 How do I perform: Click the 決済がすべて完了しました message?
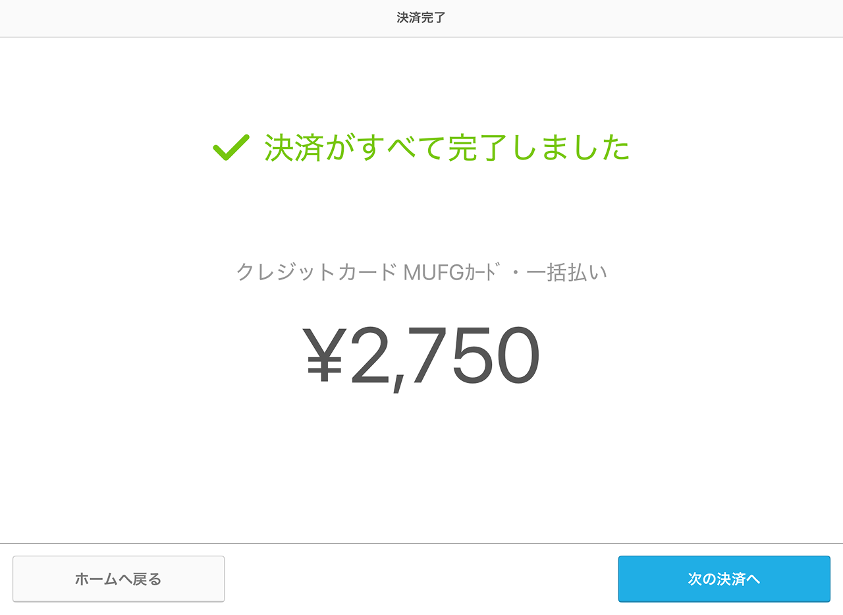447,149
